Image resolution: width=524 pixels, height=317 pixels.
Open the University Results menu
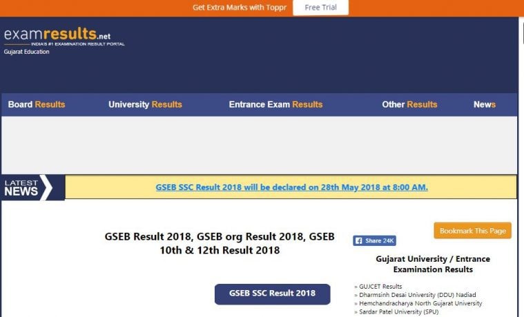pos(145,104)
